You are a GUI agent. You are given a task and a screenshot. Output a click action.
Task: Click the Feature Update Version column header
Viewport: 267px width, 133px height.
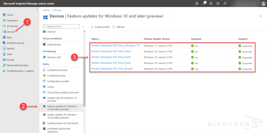click(157, 39)
